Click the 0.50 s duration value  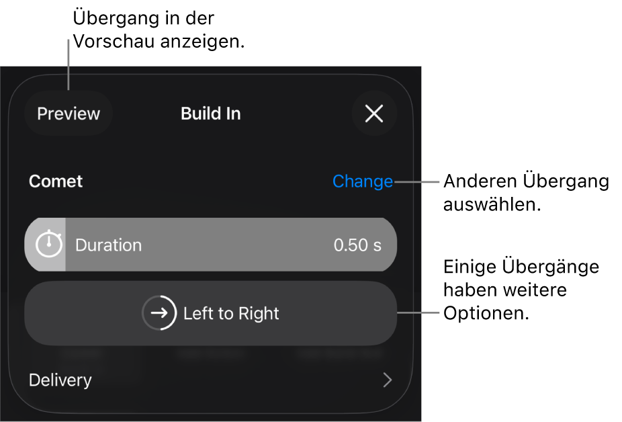point(357,245)
